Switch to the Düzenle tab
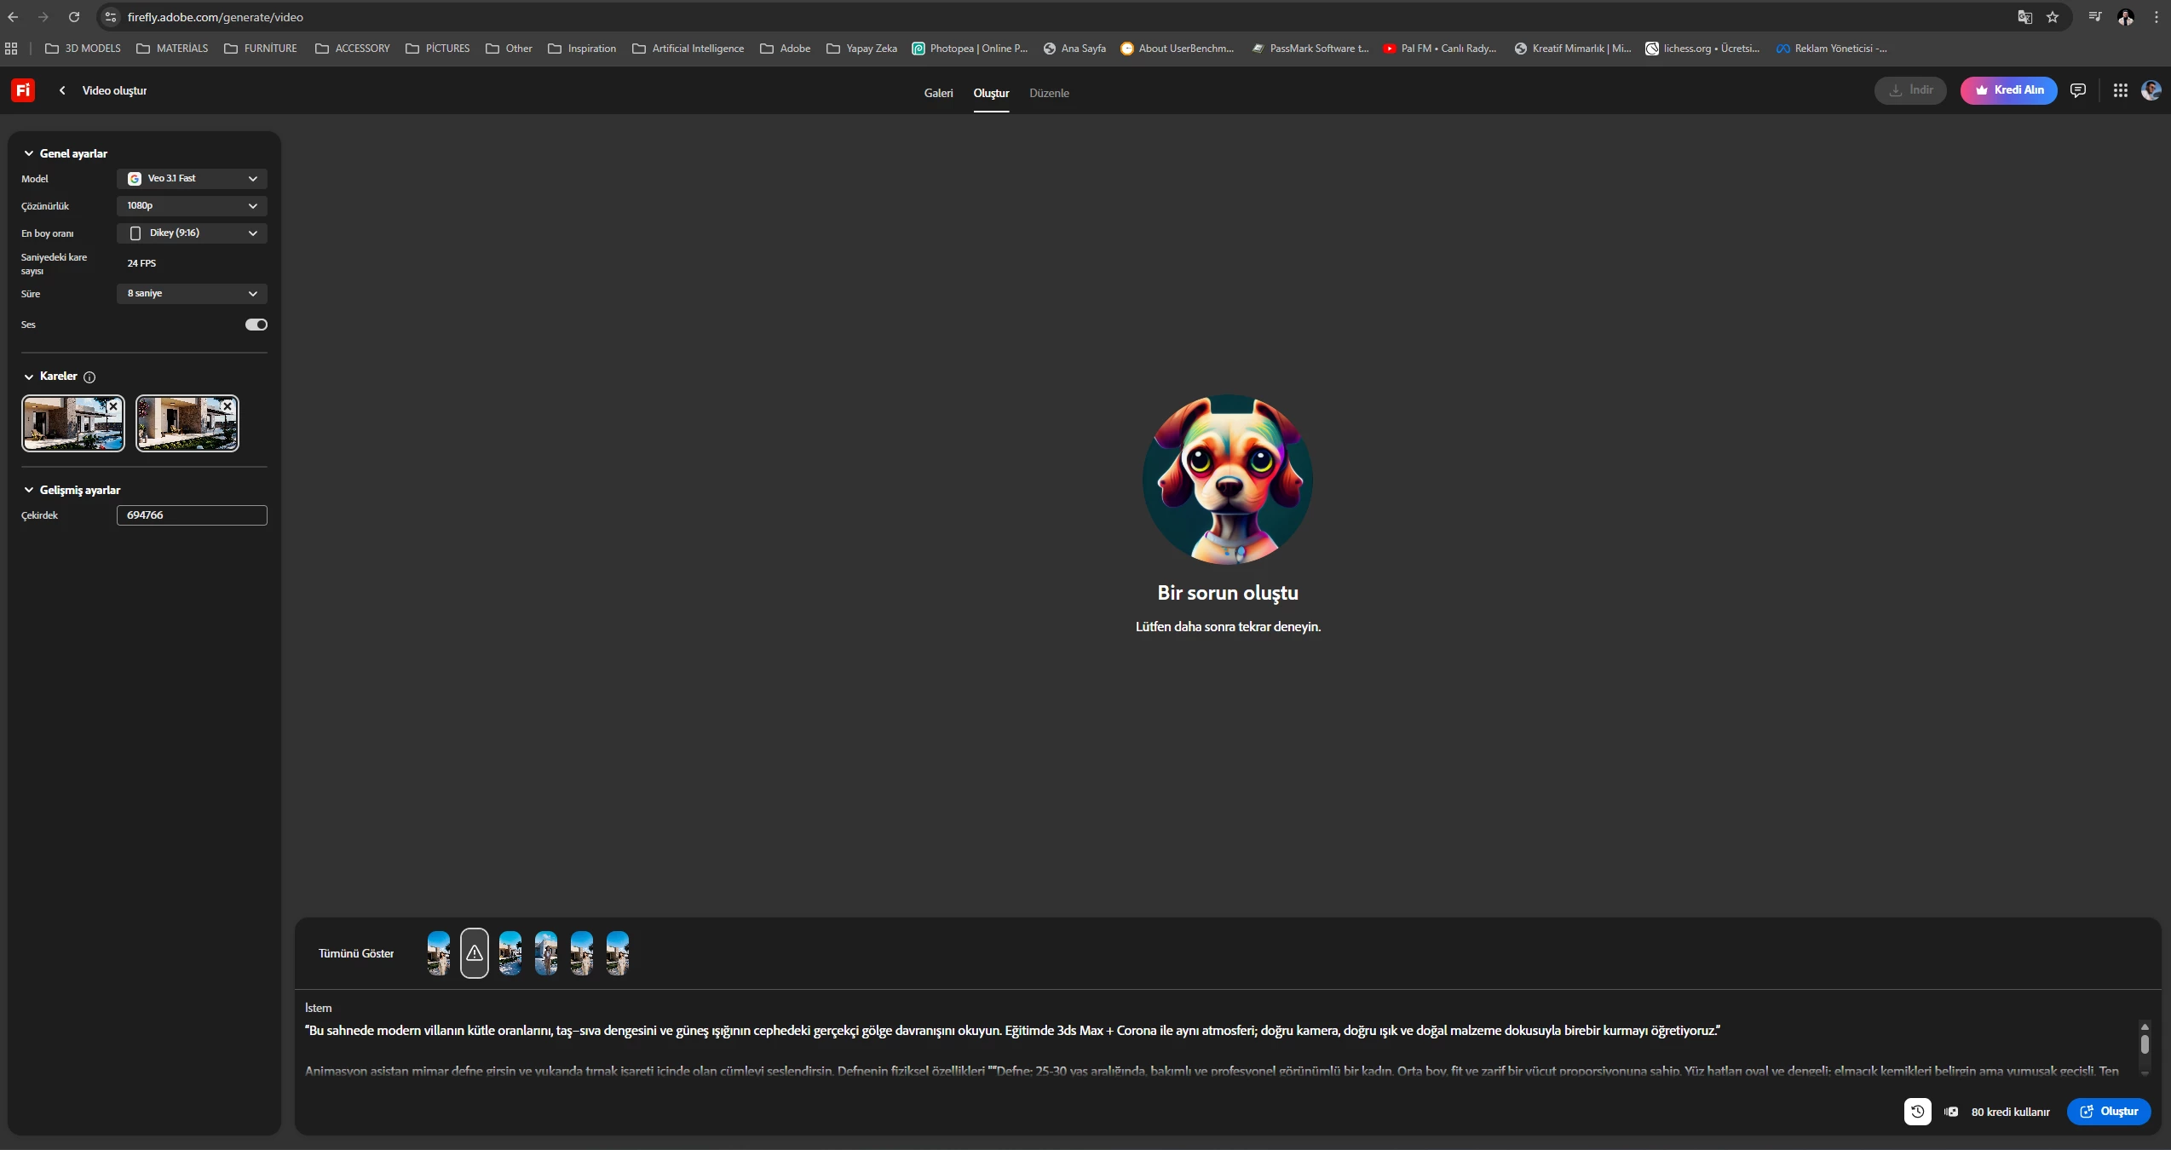 1049,94
